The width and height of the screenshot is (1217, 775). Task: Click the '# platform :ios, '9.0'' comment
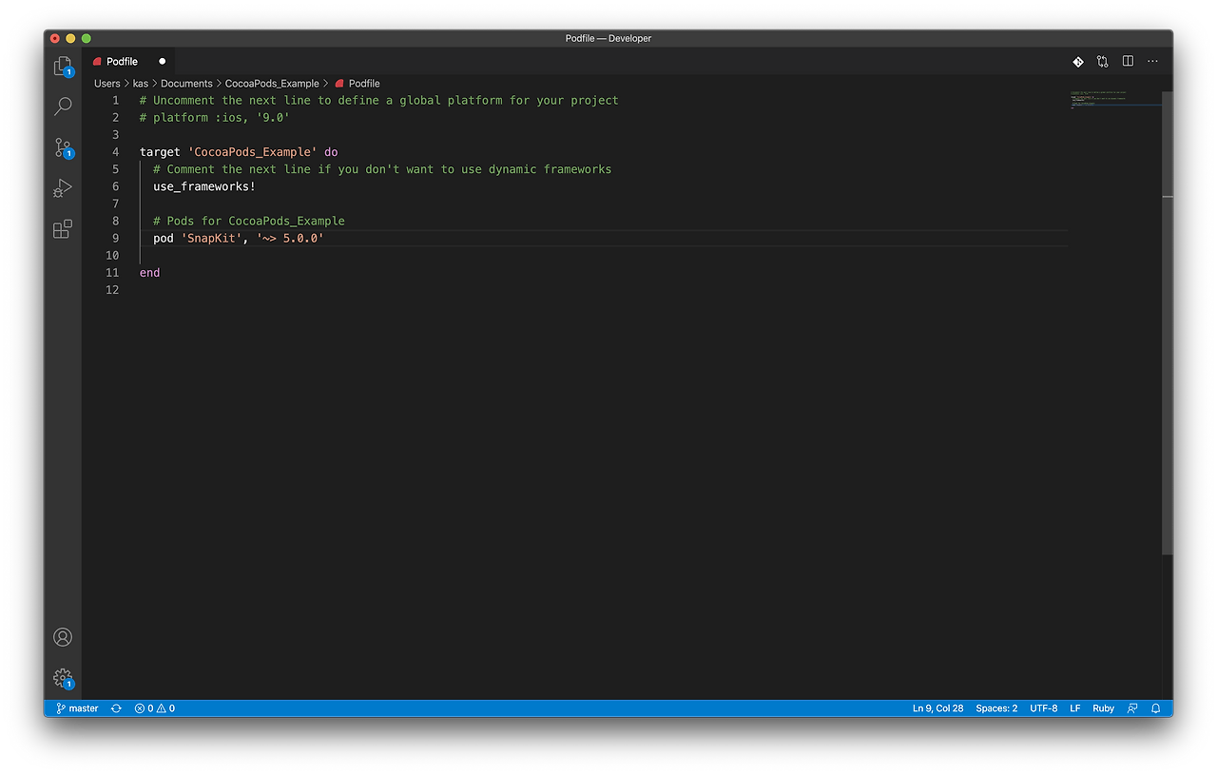(x=215, y=118)
